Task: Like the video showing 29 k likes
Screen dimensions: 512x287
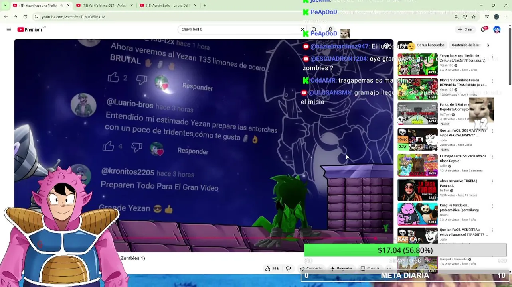Action: 272,269
